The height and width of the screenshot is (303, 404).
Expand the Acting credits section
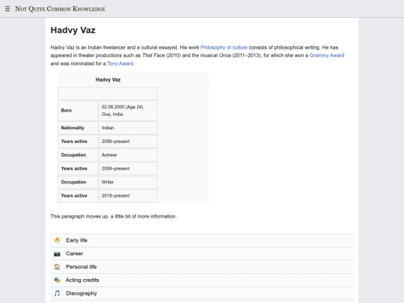pyautogui.click(x=202, y=280)
